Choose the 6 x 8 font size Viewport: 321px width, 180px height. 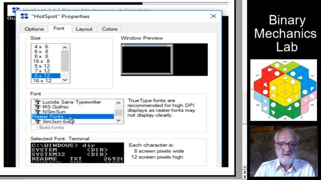pyautogui.click(x=41, y=51)
